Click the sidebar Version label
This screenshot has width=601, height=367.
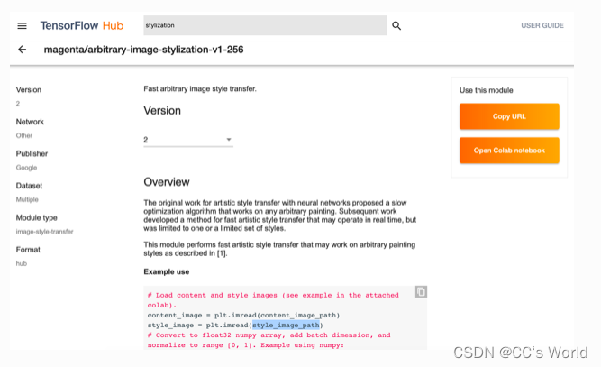coord(29,90)
